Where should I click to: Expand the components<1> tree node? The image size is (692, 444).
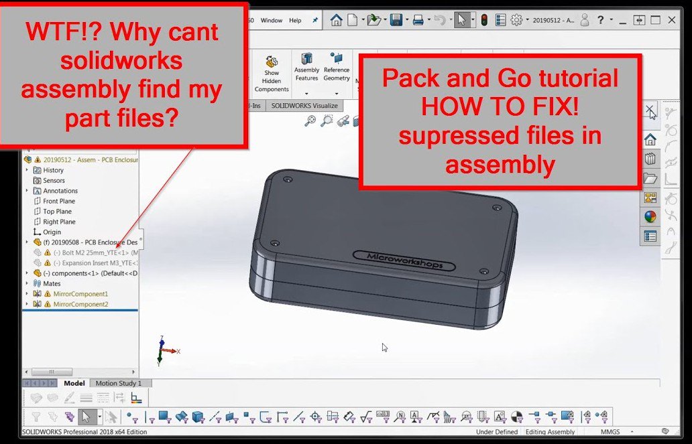pyautogui.click(x=27, y=273)
